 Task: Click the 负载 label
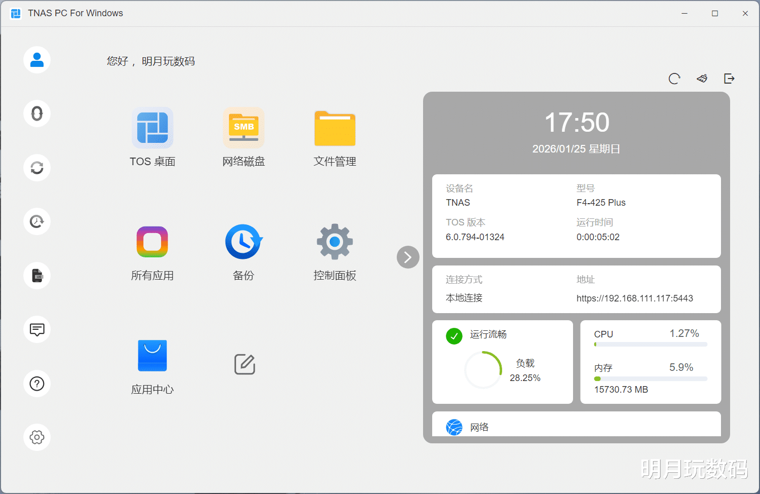coord(525,363)
